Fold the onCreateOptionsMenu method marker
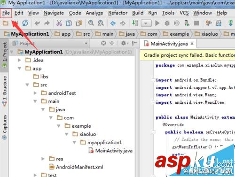Image resolution: width=235 pixels, height=177 pixels. tap(154, 132)
